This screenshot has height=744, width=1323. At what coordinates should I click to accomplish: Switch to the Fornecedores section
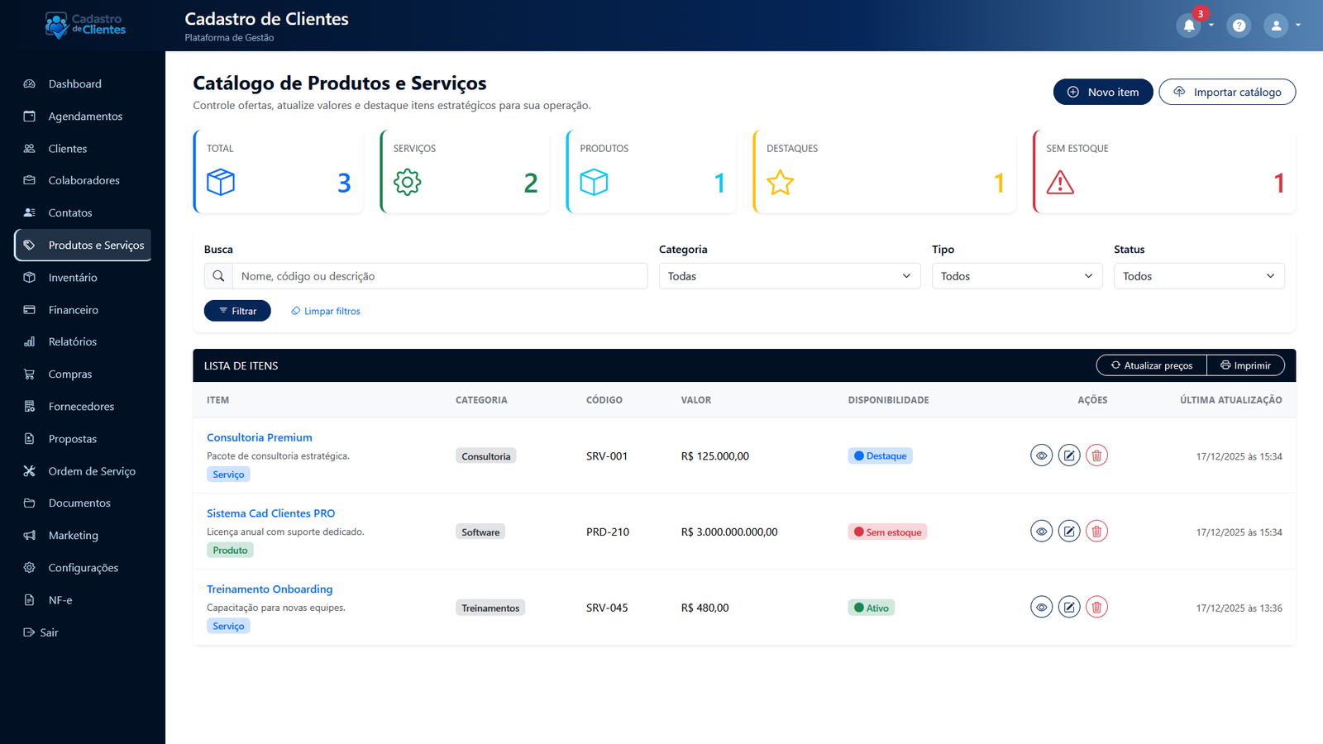[x=81, y=406]
